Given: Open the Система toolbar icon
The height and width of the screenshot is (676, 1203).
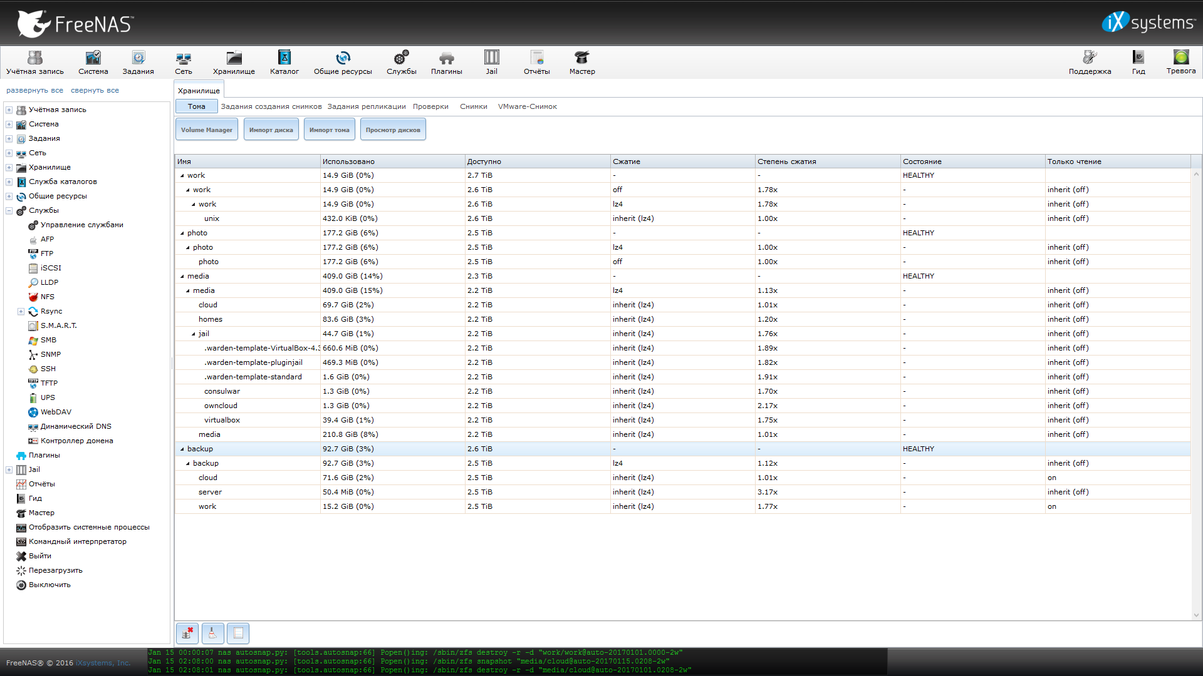Looking at the screenshot, I should 93,63.
